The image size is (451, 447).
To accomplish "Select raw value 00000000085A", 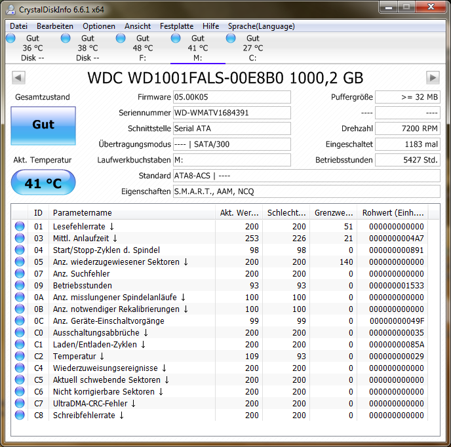I will (397, 345).
